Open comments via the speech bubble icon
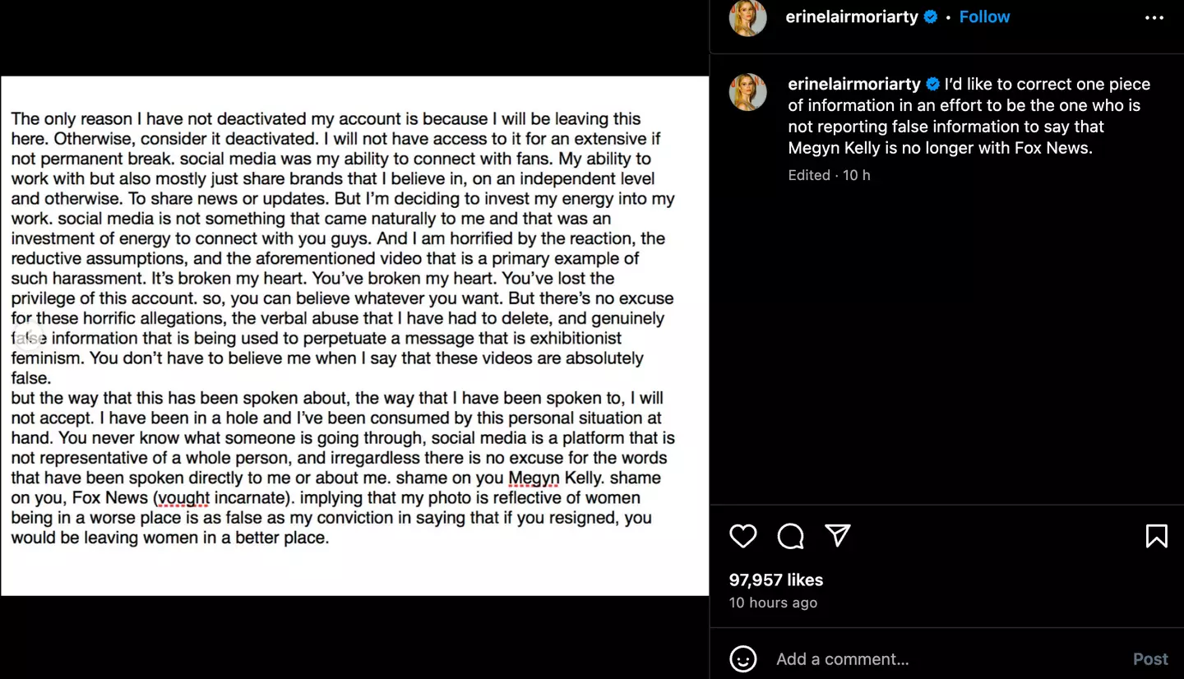1184x679 pixels. tap(790, 536)
